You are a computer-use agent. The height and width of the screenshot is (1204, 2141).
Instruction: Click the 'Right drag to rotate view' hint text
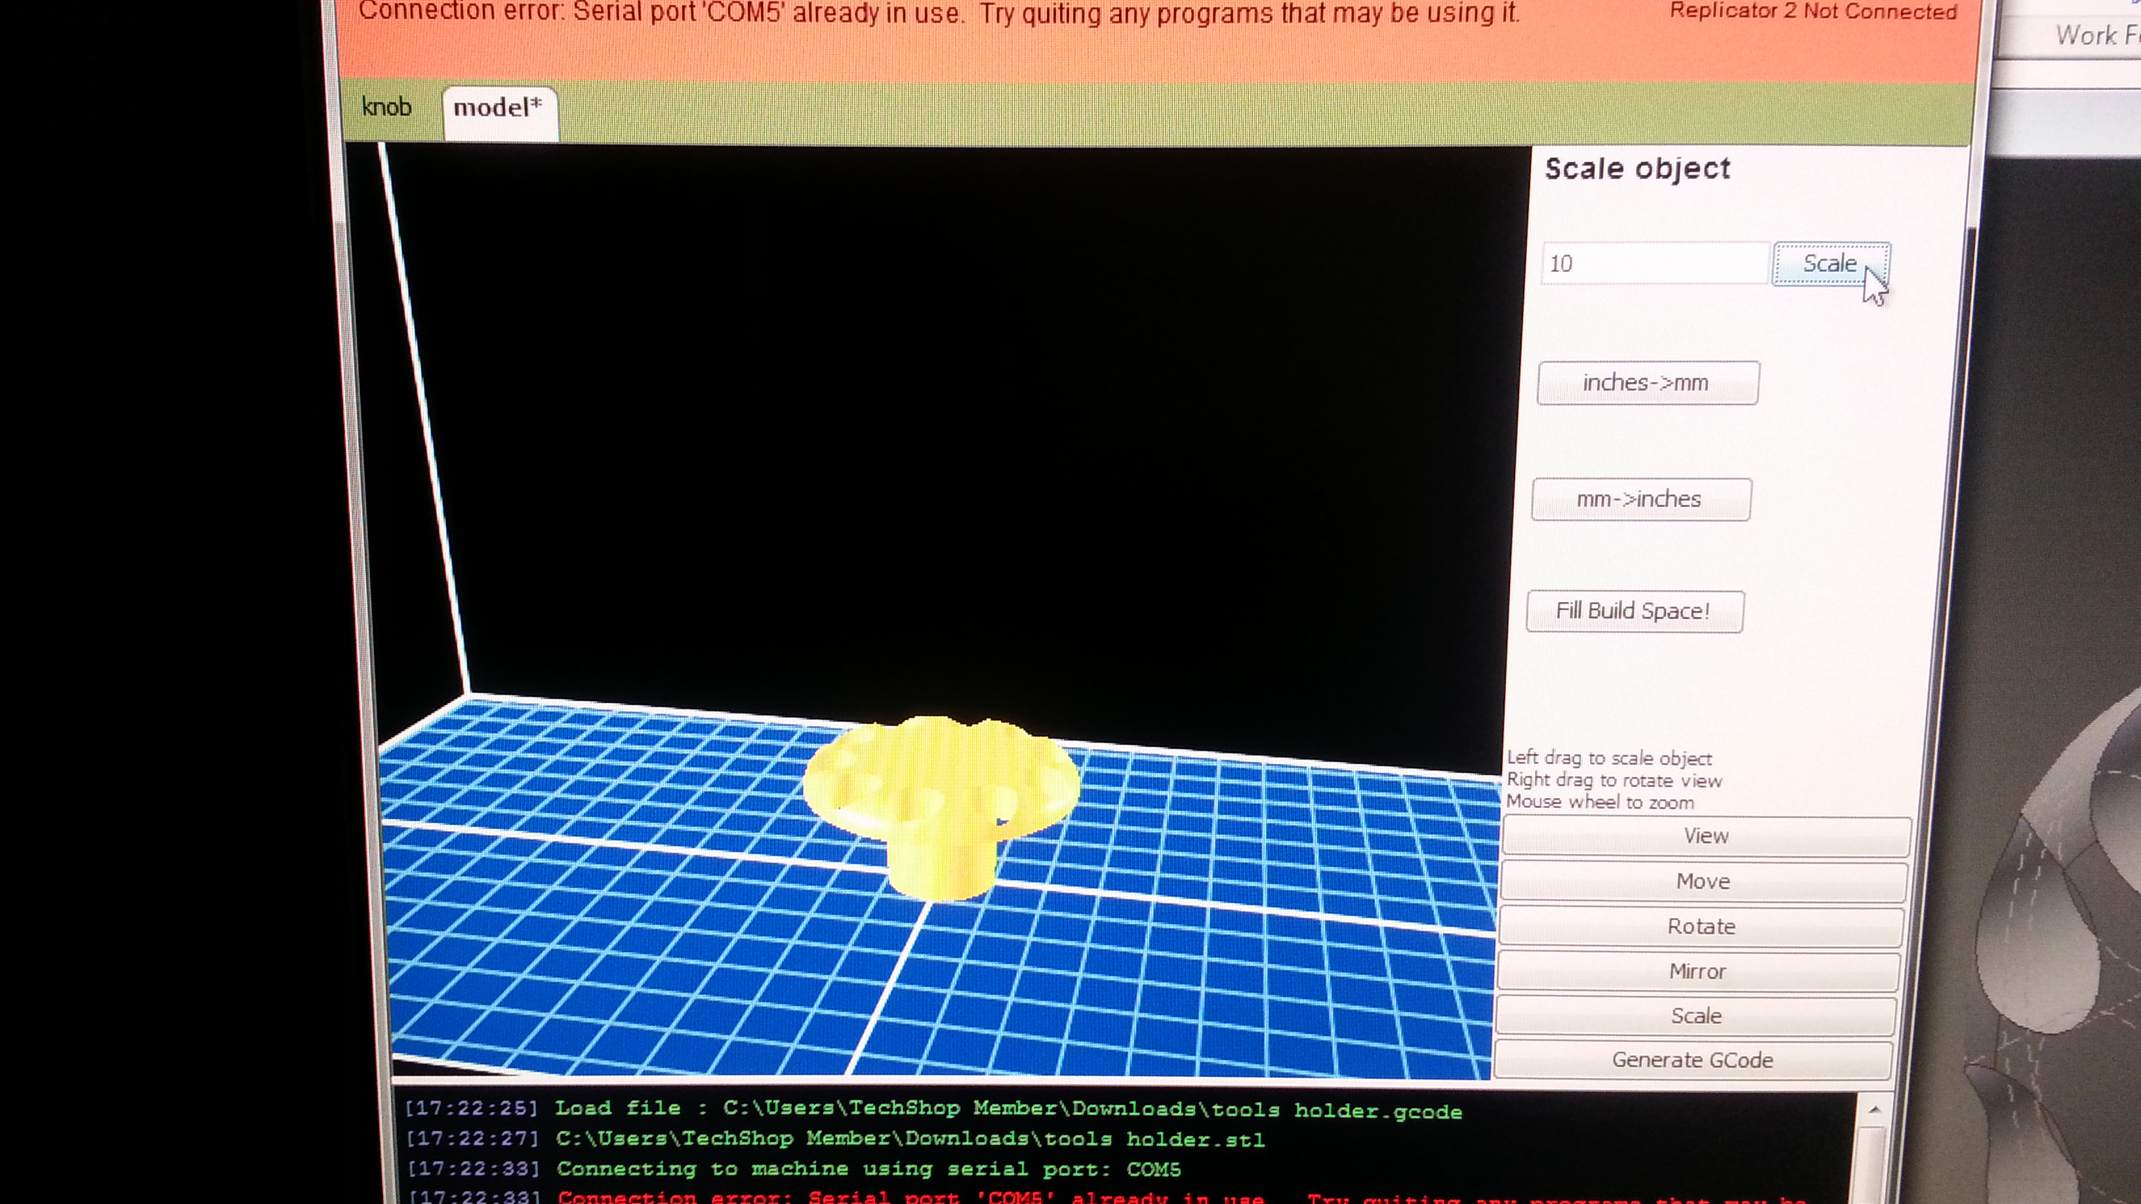click(x=1614, y=780)
